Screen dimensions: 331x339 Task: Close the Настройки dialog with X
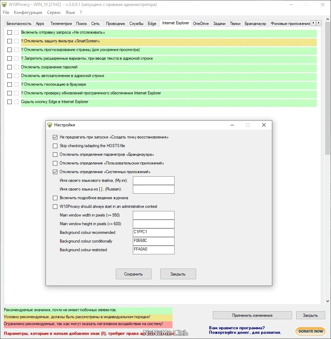tap(264, 125)
